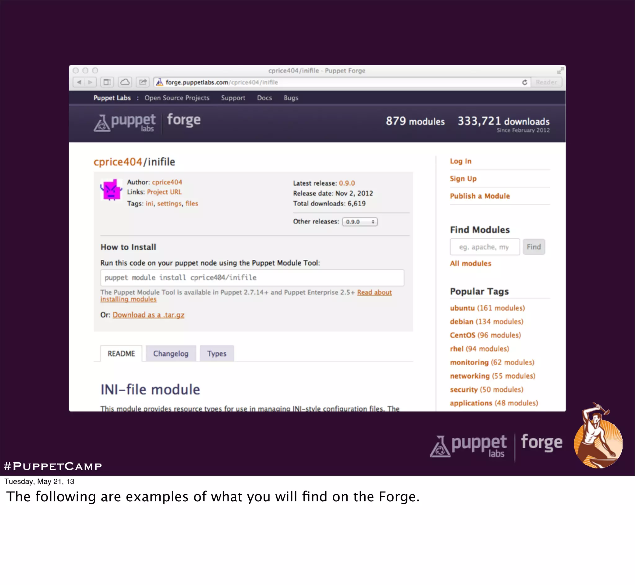Click the share icon in toolbar
The height and width of the screenshot is (585, 635).
pyautogui.click(x=143, y=82)
